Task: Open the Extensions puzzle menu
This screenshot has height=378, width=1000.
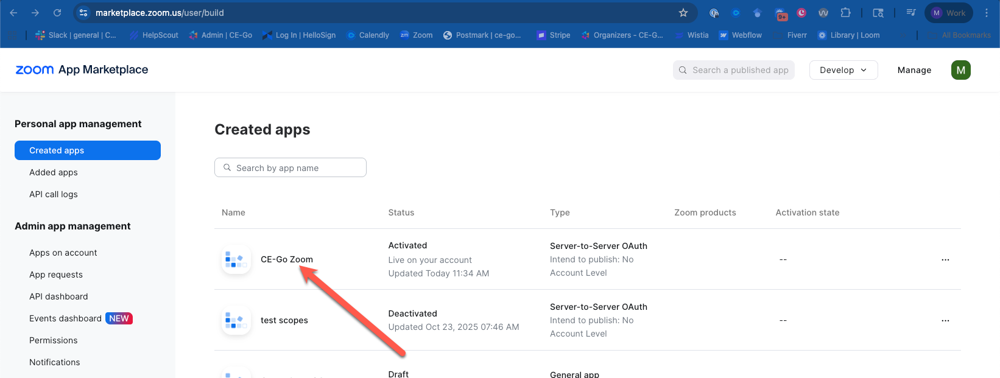Action: [x=845, y=13]
